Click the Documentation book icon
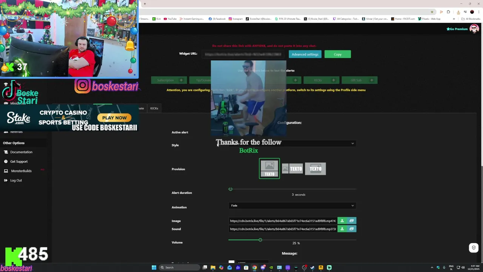483x272 pixels. click(x=6, y=152)
